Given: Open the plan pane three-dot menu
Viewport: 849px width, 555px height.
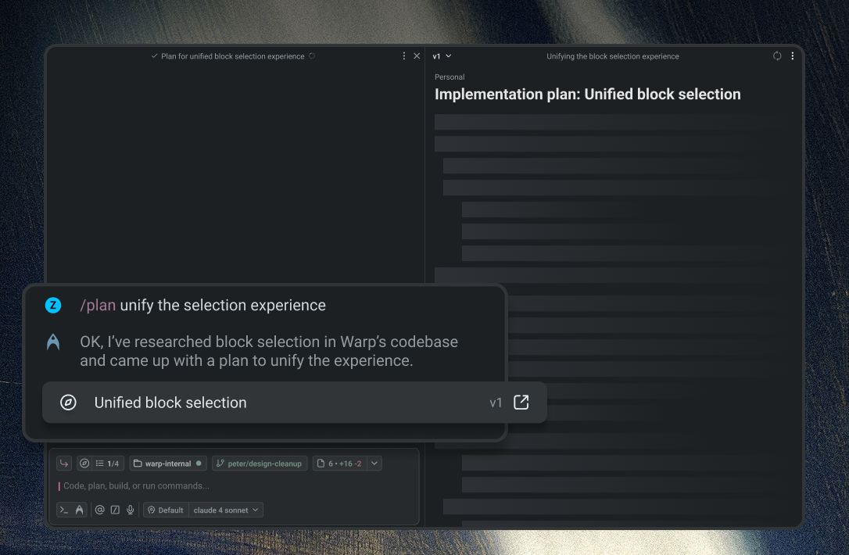Looking at the screenshot, I should pyautogui.click(x=793, y=55).
